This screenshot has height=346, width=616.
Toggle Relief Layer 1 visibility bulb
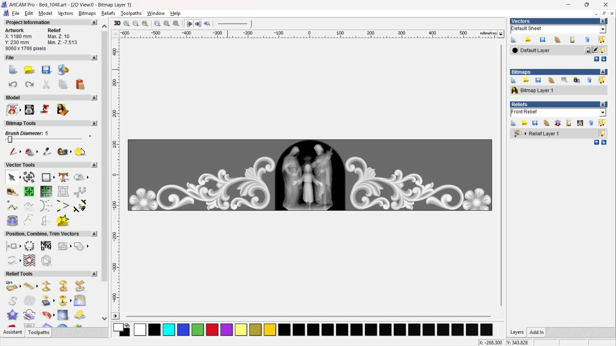602,134
